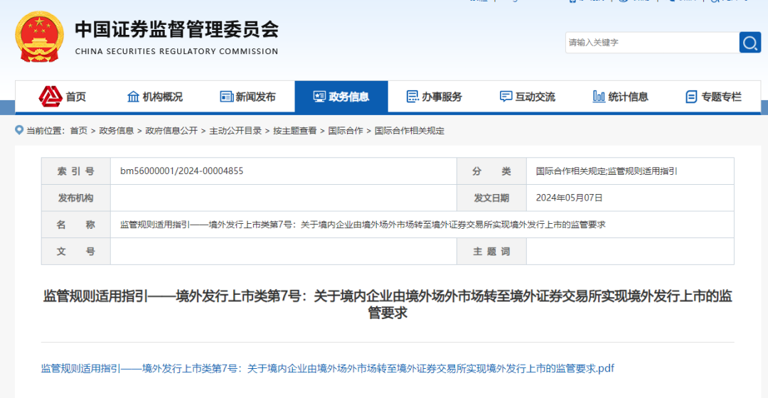The image size is (768, 398).
Task: Click the 发布机构 table header cell
Action: coord(76,198)
